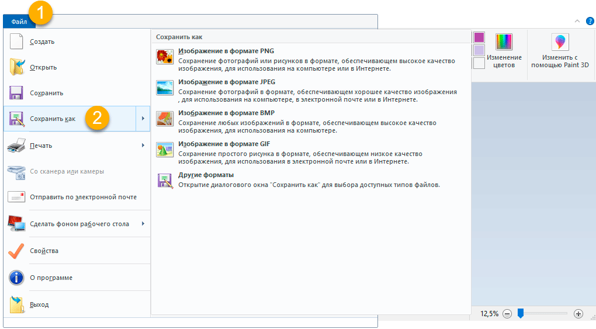
Task: Click the Paint 3D balloon icon
Action: tap(560, 42)
